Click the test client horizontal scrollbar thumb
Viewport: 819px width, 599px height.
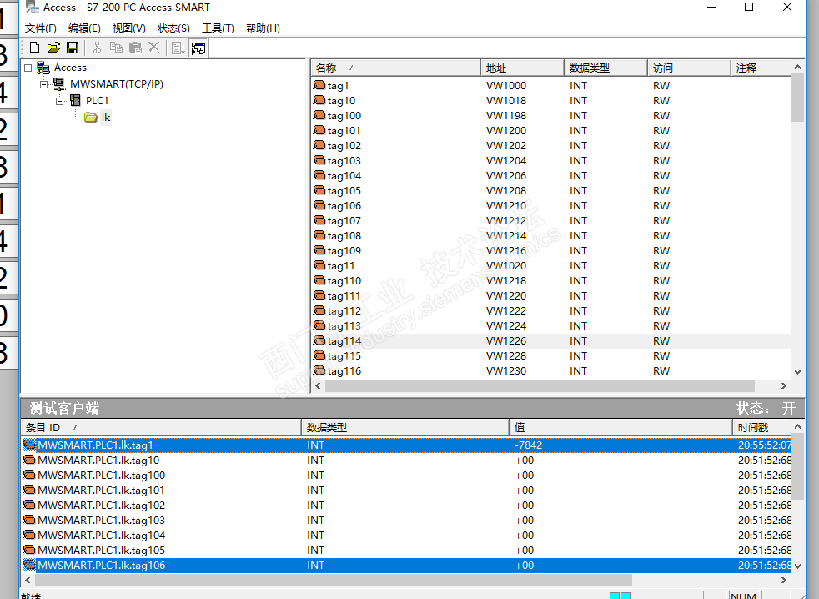tap(334, 580)
